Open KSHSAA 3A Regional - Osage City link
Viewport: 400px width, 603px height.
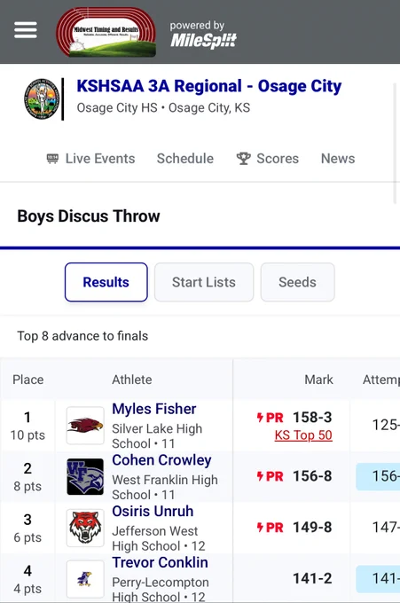coord(209,86)
